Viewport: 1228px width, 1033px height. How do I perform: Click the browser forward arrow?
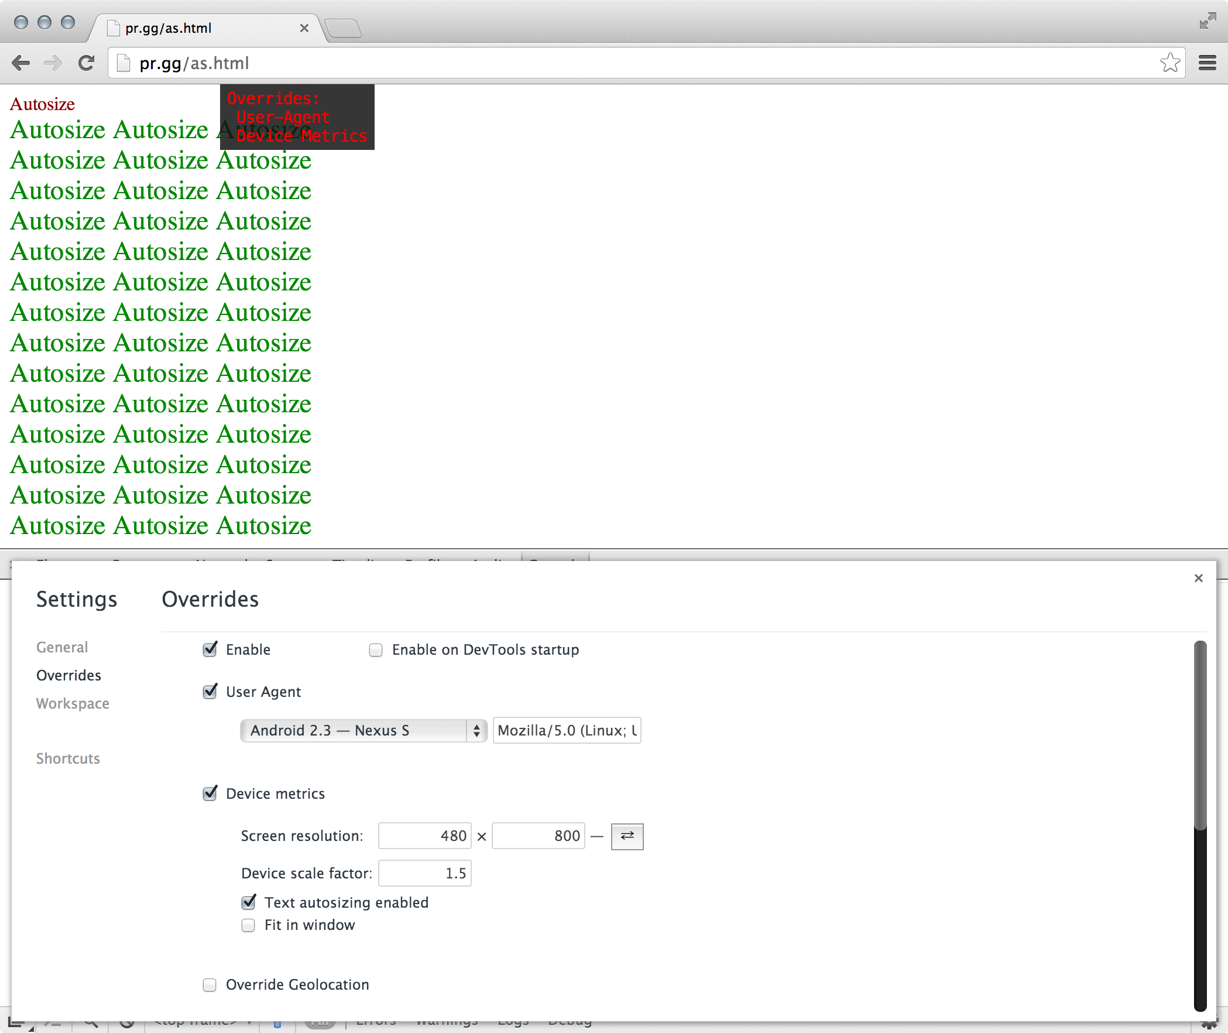(x=53, y=63)
